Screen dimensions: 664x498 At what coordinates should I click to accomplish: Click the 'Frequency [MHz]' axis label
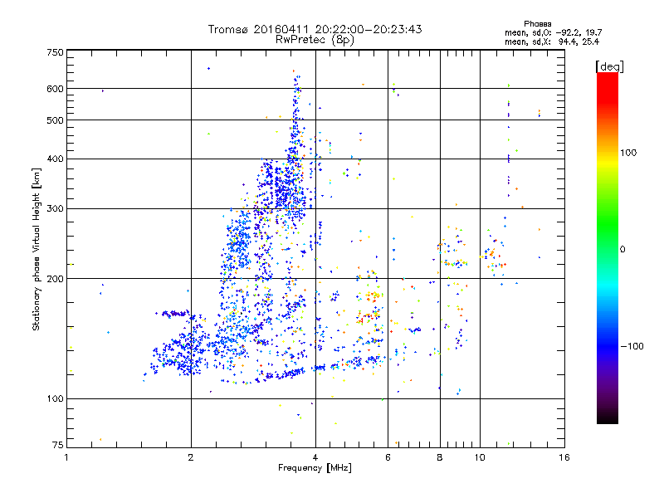(x=315, y=468)
